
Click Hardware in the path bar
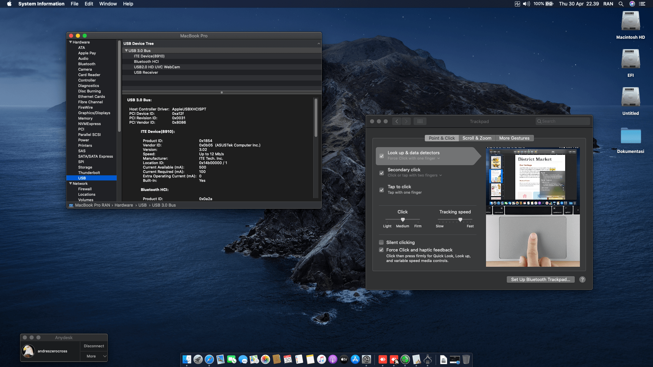pyautogui.click(x=124, y=205)
